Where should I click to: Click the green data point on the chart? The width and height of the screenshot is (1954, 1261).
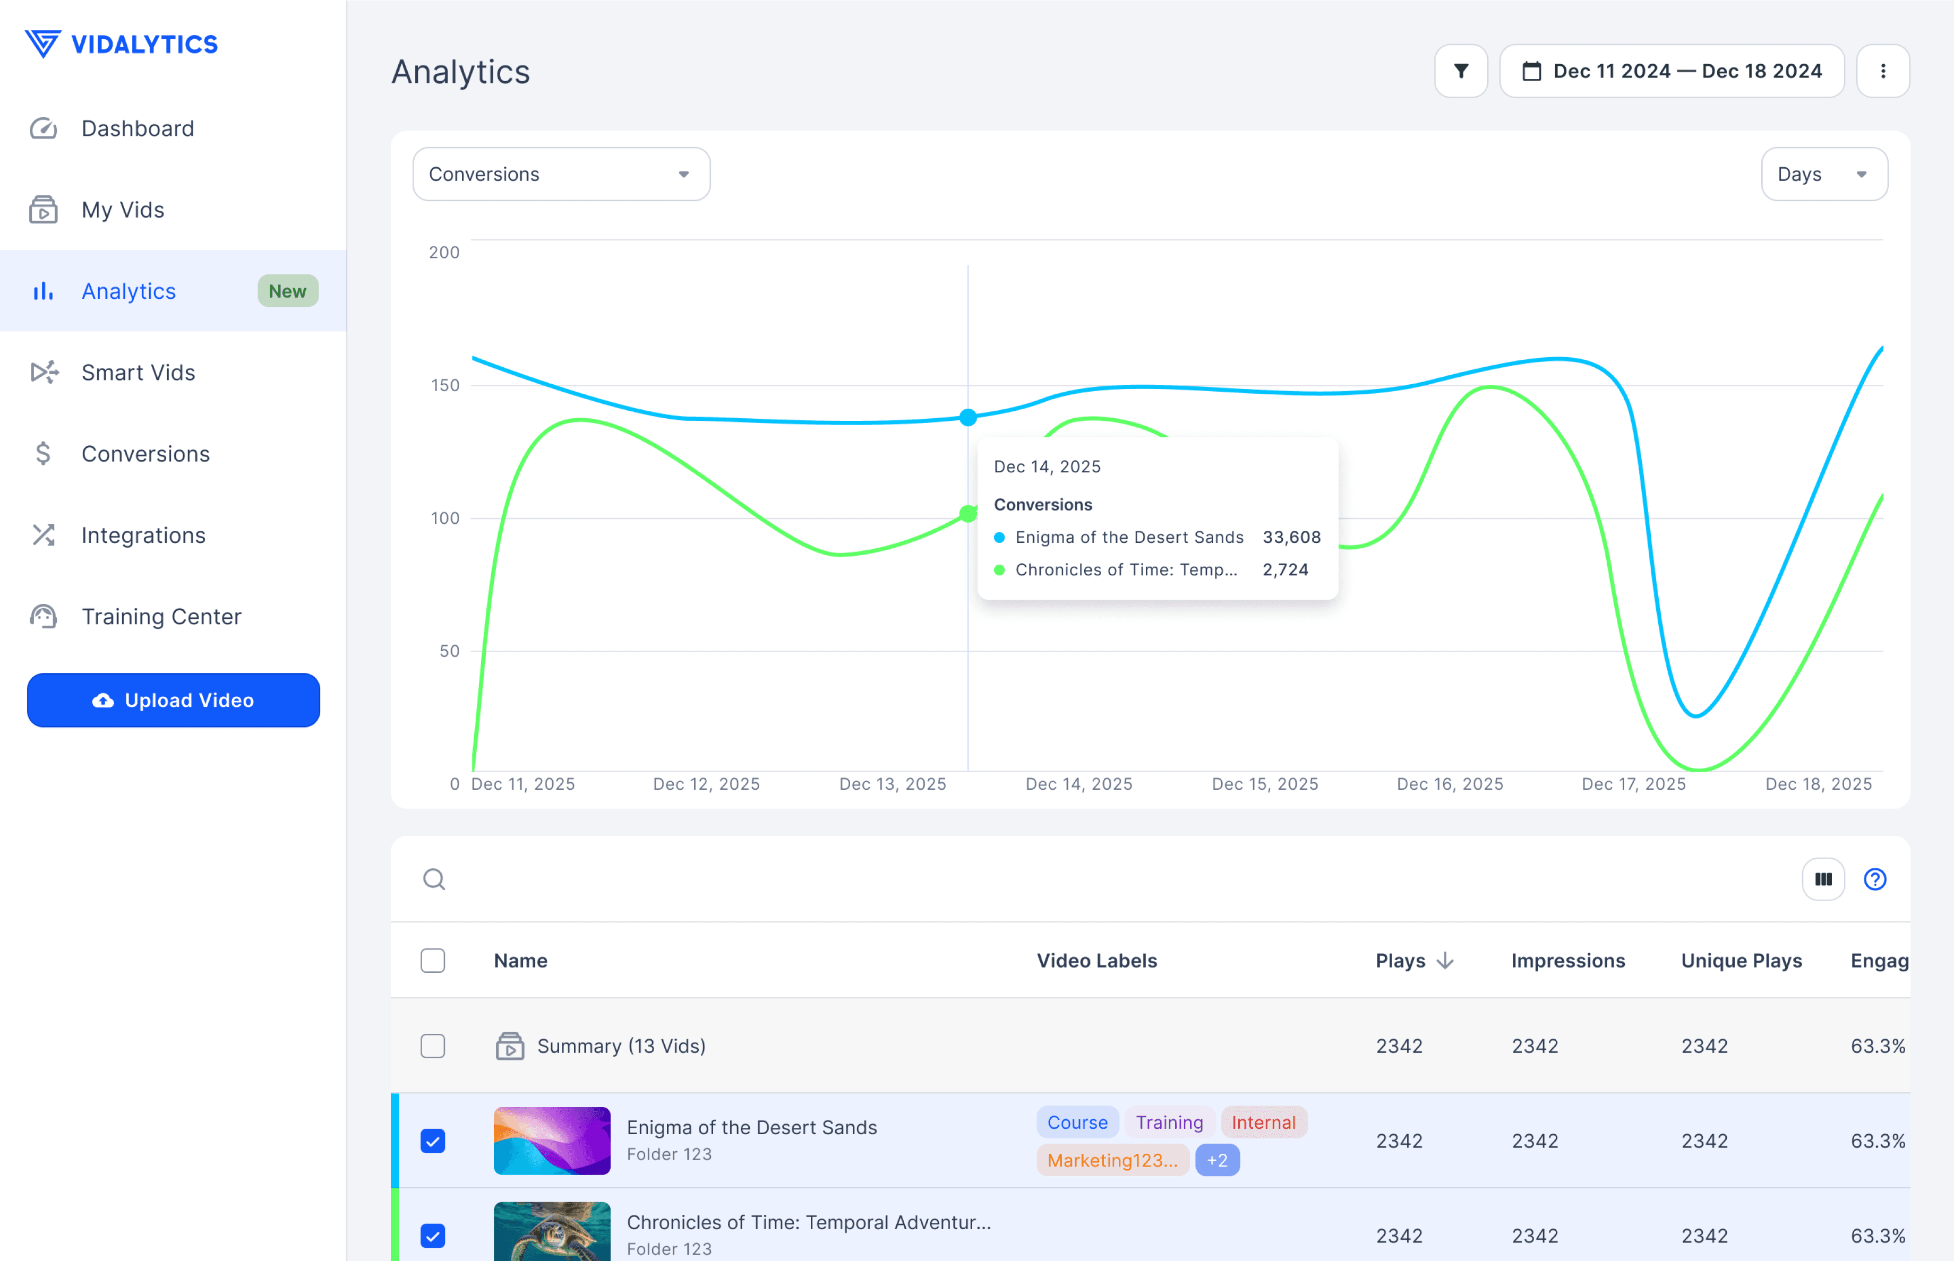tap(967, 514)
